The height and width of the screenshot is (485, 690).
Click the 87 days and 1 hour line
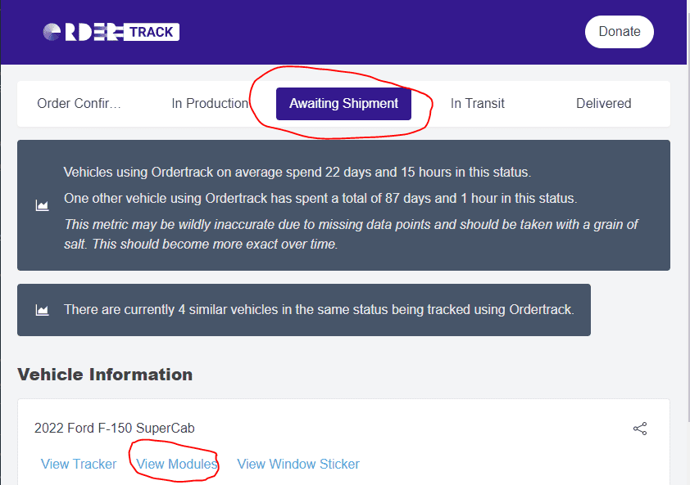(x=320, y=198)
